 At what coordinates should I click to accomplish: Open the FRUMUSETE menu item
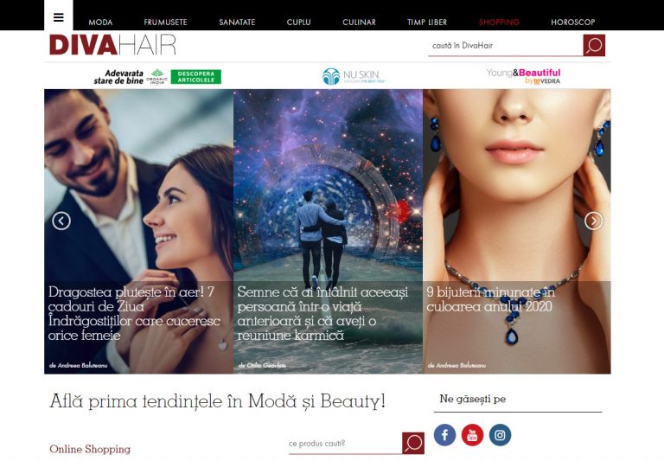(x=165, y=22)
